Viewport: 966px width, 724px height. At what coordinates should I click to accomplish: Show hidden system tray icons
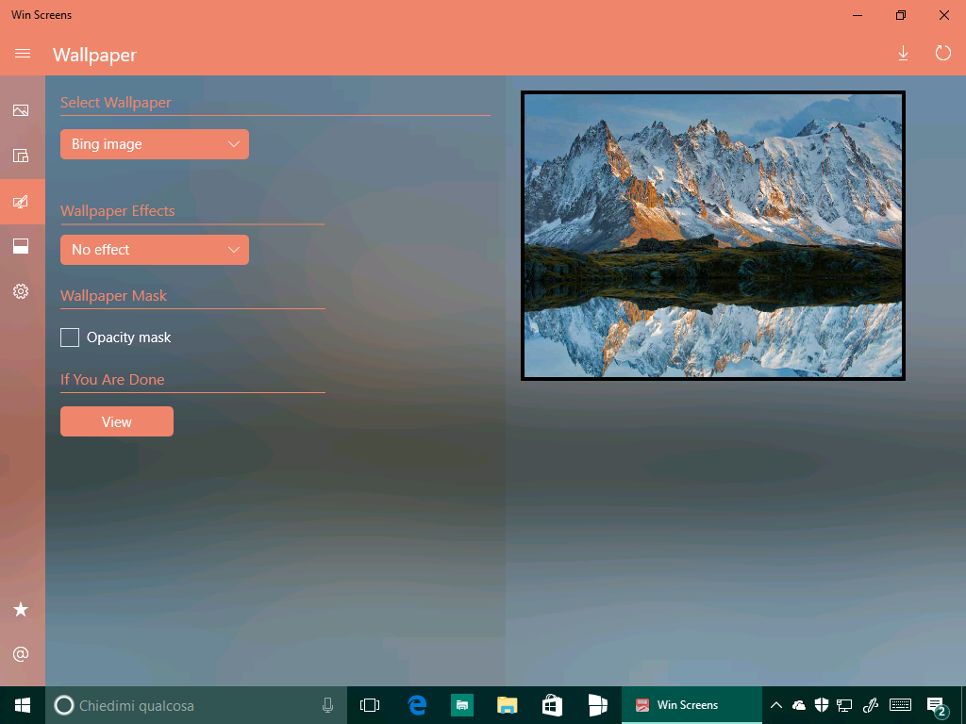point(776,705)
